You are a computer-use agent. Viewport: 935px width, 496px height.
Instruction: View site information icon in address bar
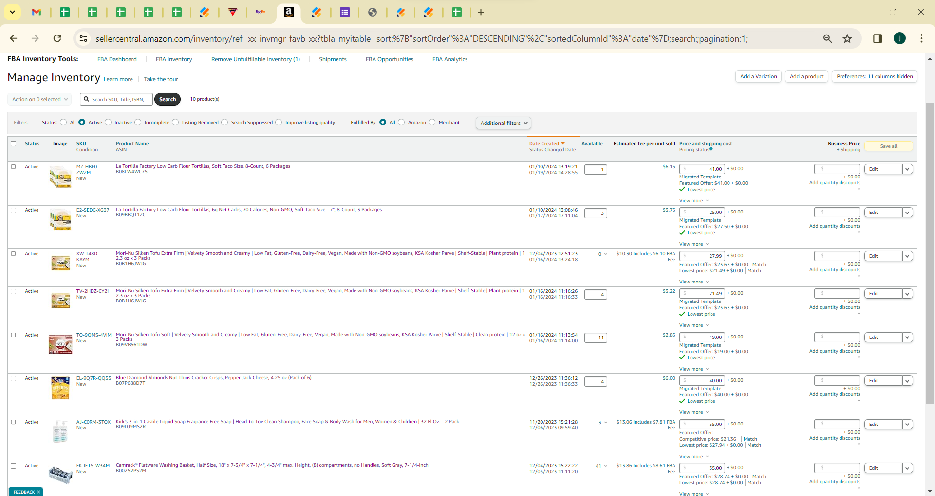tap(83, 38)
